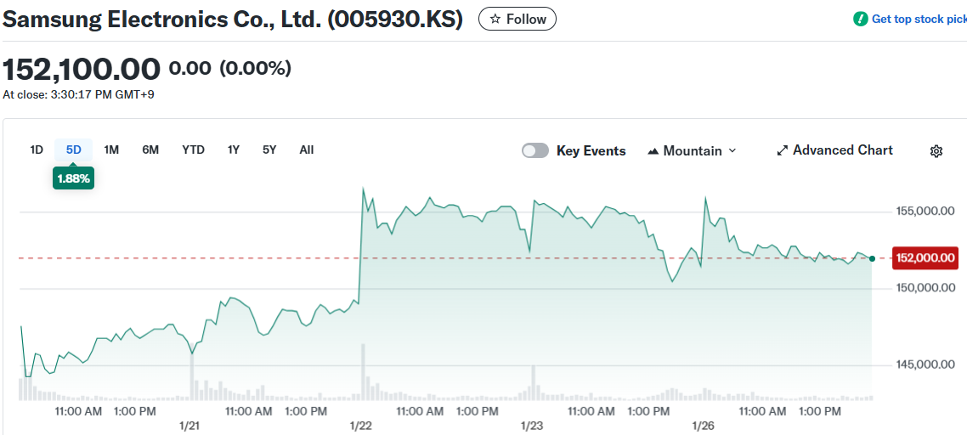Show the 5Y chart range
Screen dimensions: 967x435
(x=269, y=150)
